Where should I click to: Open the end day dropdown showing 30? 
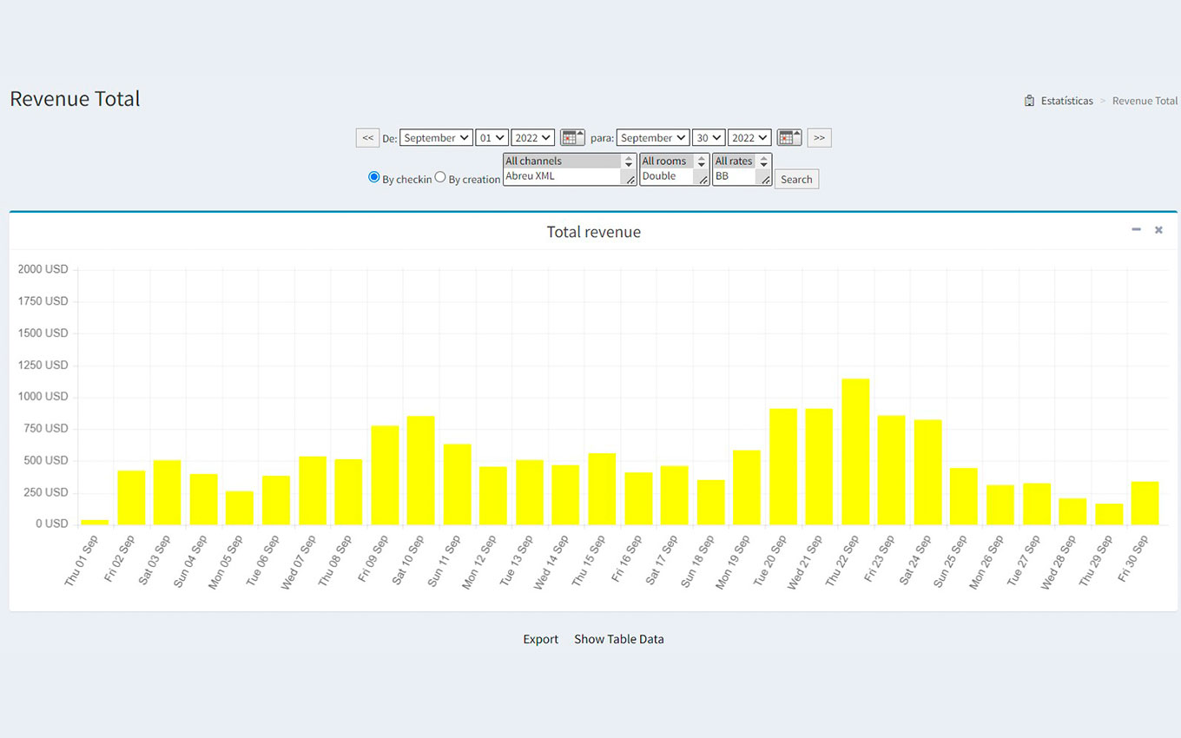708,138
